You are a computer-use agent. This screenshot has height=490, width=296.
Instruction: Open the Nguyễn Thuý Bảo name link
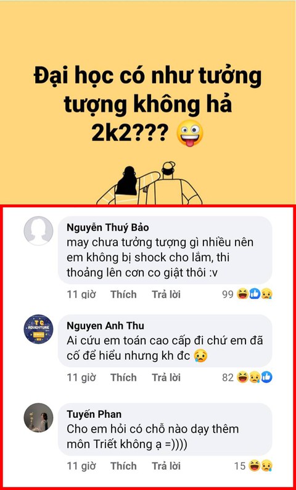(x=108, y=227)
